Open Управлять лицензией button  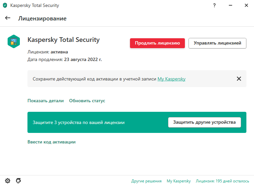[x=217, y=43]
